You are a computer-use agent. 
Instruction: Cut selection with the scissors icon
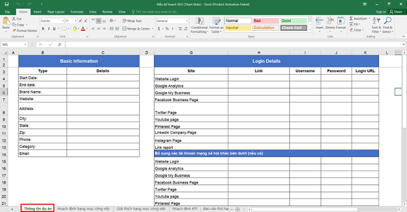[14, 19]
